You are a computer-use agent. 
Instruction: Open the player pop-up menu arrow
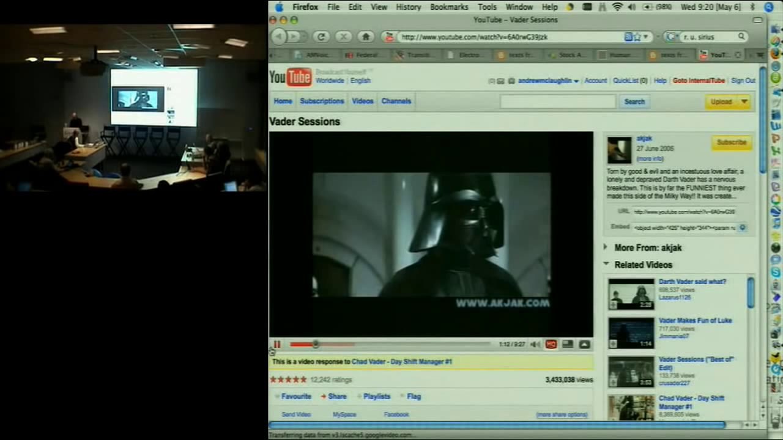[x=584, y=345]
